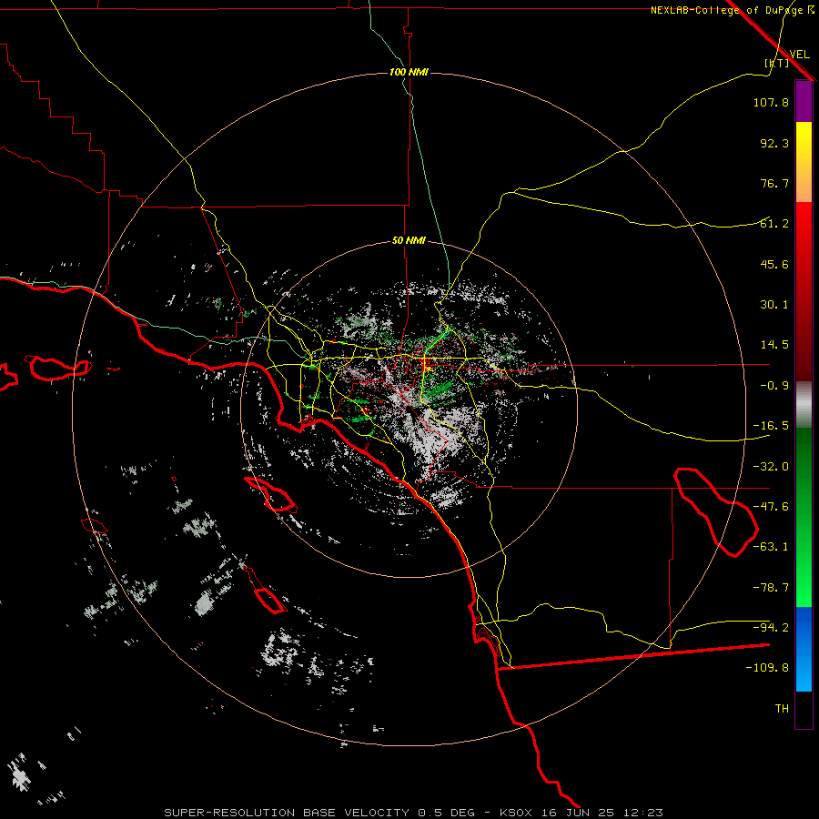Image resolution: width=819 pixels, height=819 pixels.
Task: Click the Super-Resolution Base Velocity caption text
Action: click(x=413, y=813)
